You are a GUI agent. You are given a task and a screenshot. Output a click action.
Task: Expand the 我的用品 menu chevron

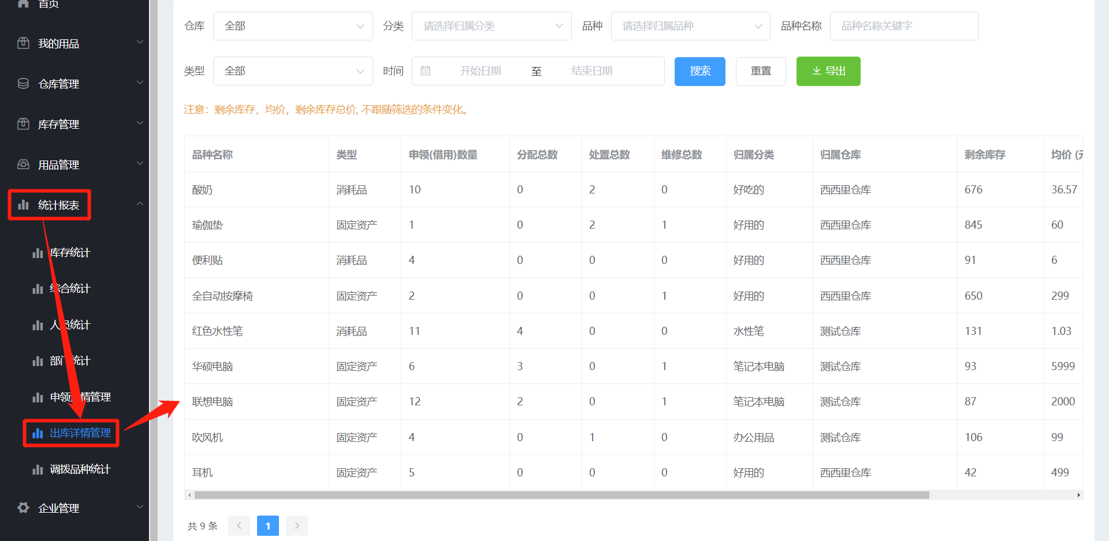(x=140, y=42)
